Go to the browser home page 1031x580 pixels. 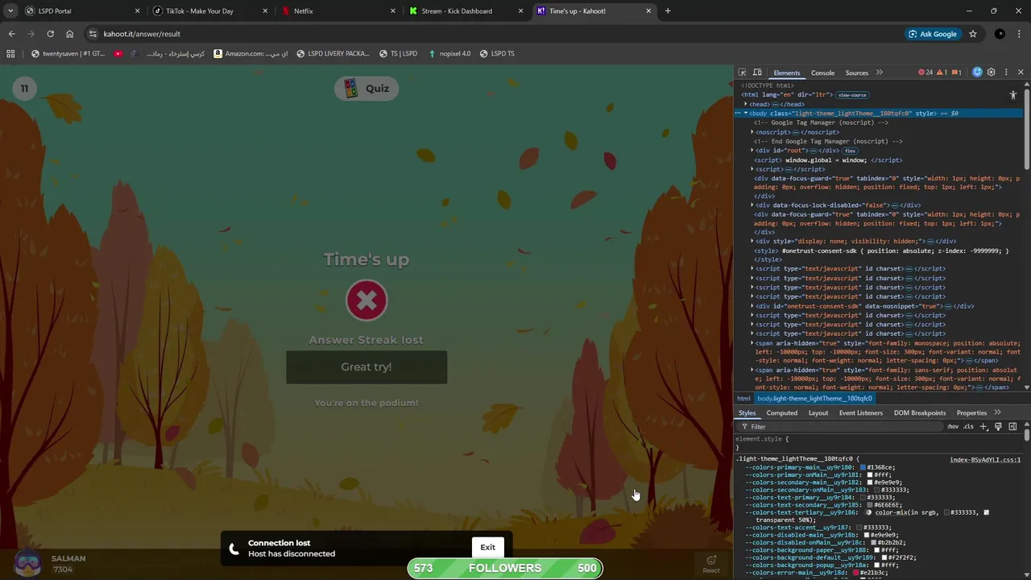(x=69, y=34)
